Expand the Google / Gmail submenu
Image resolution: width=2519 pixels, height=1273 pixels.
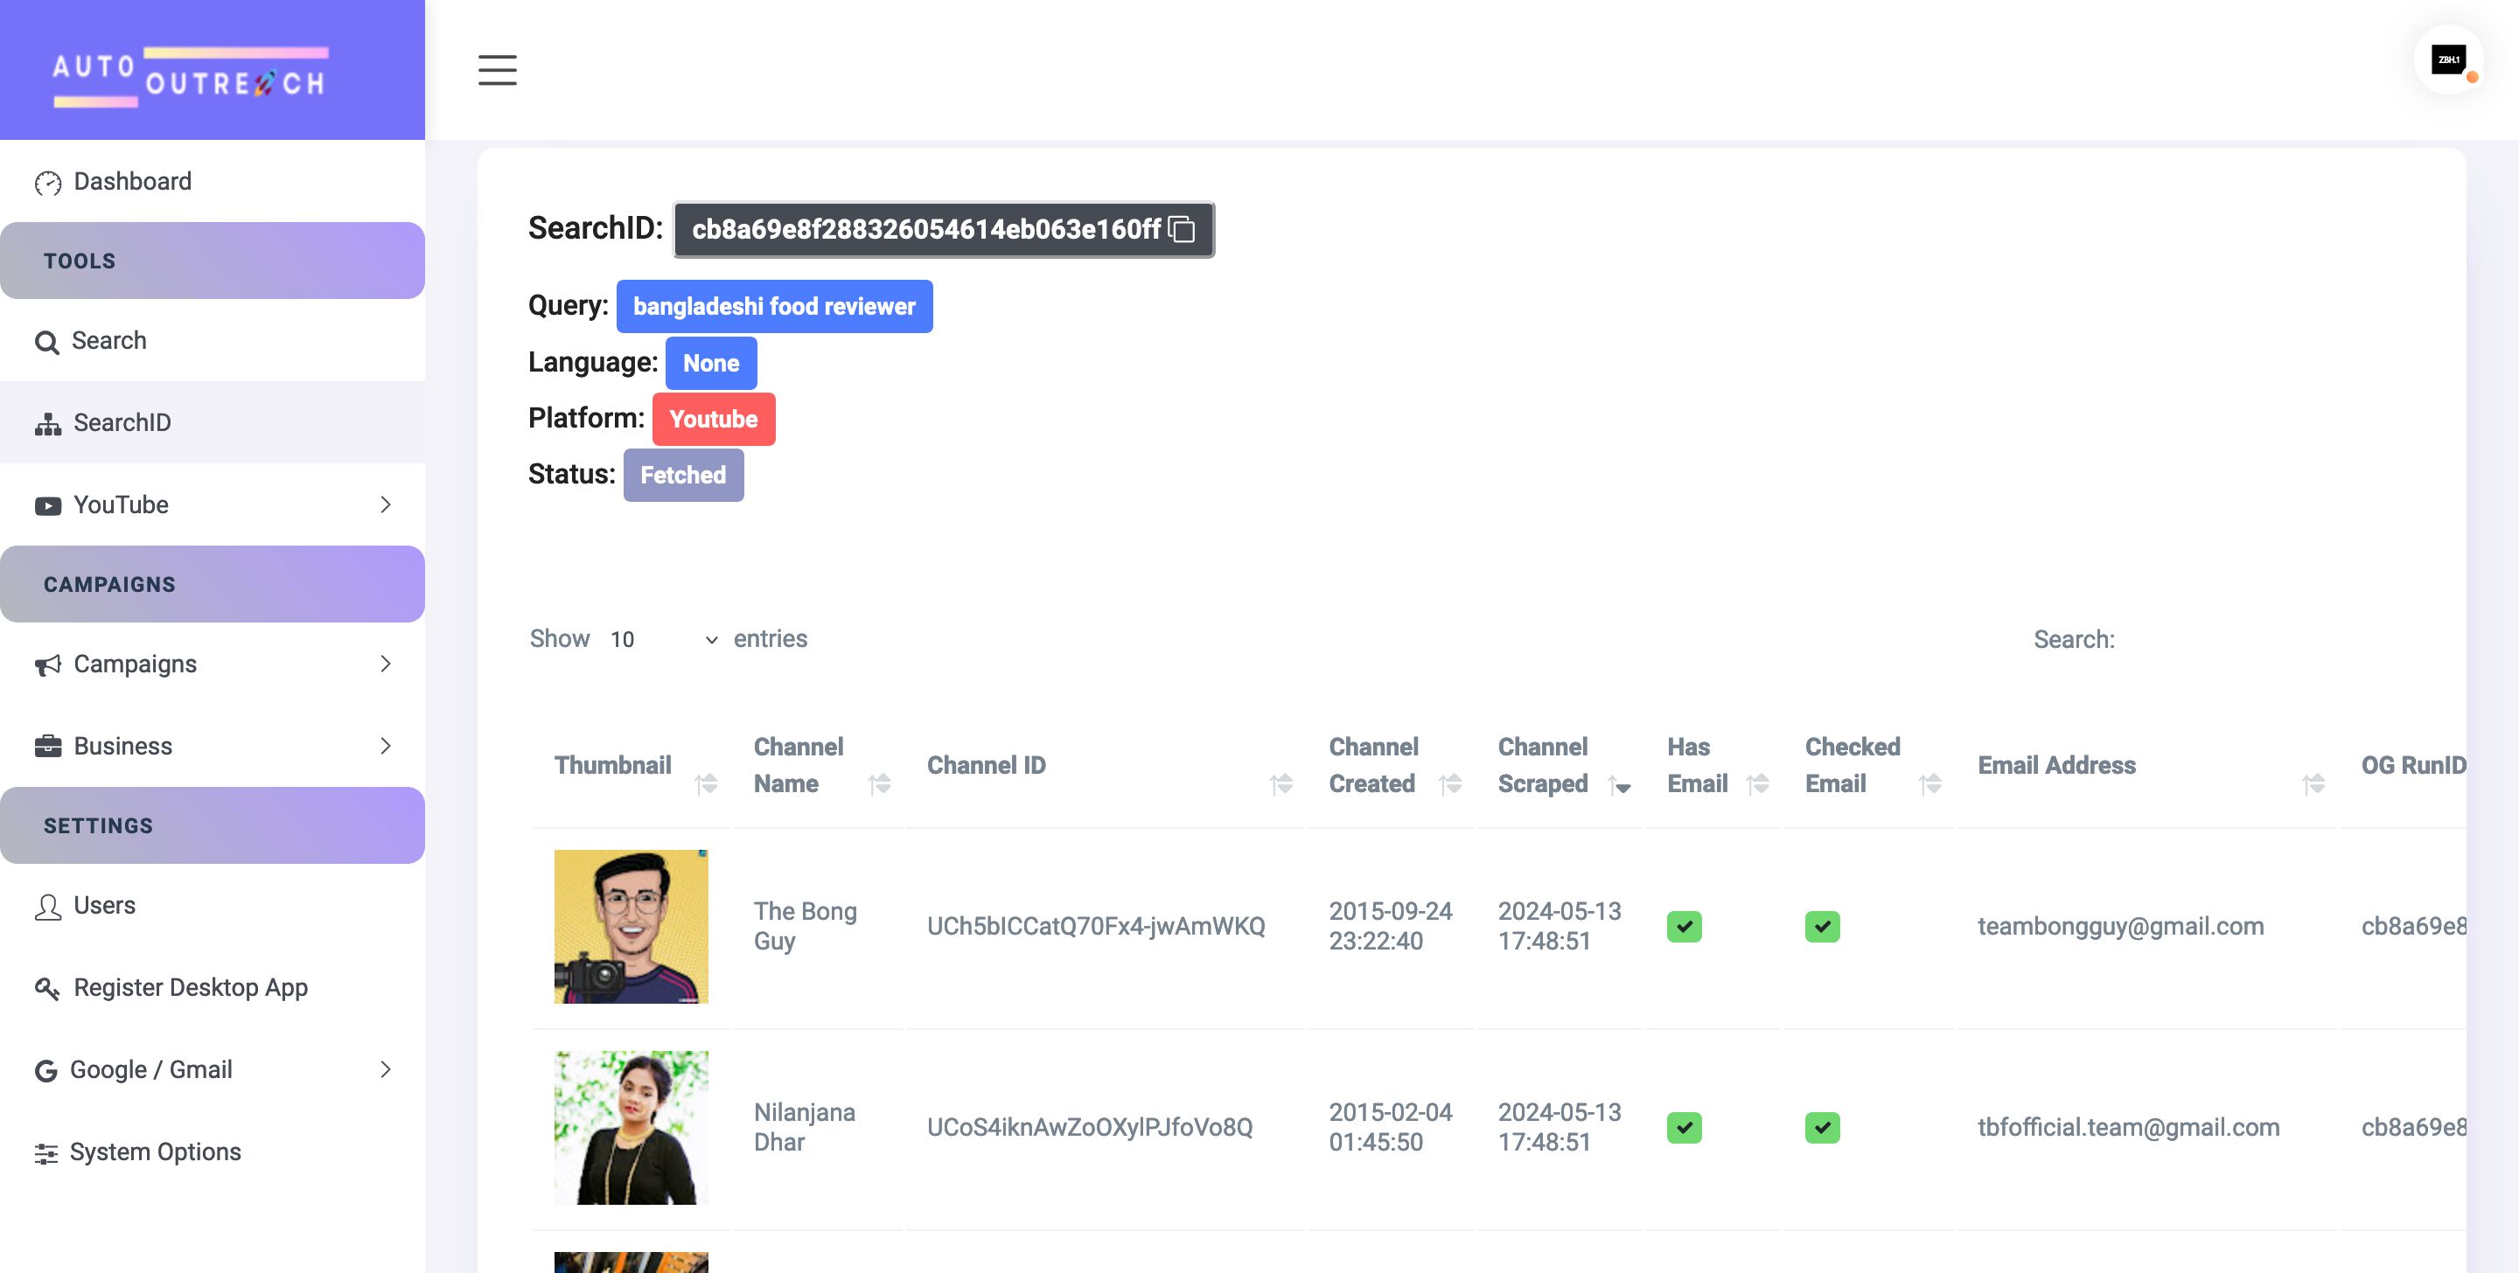click(385, 1069)
